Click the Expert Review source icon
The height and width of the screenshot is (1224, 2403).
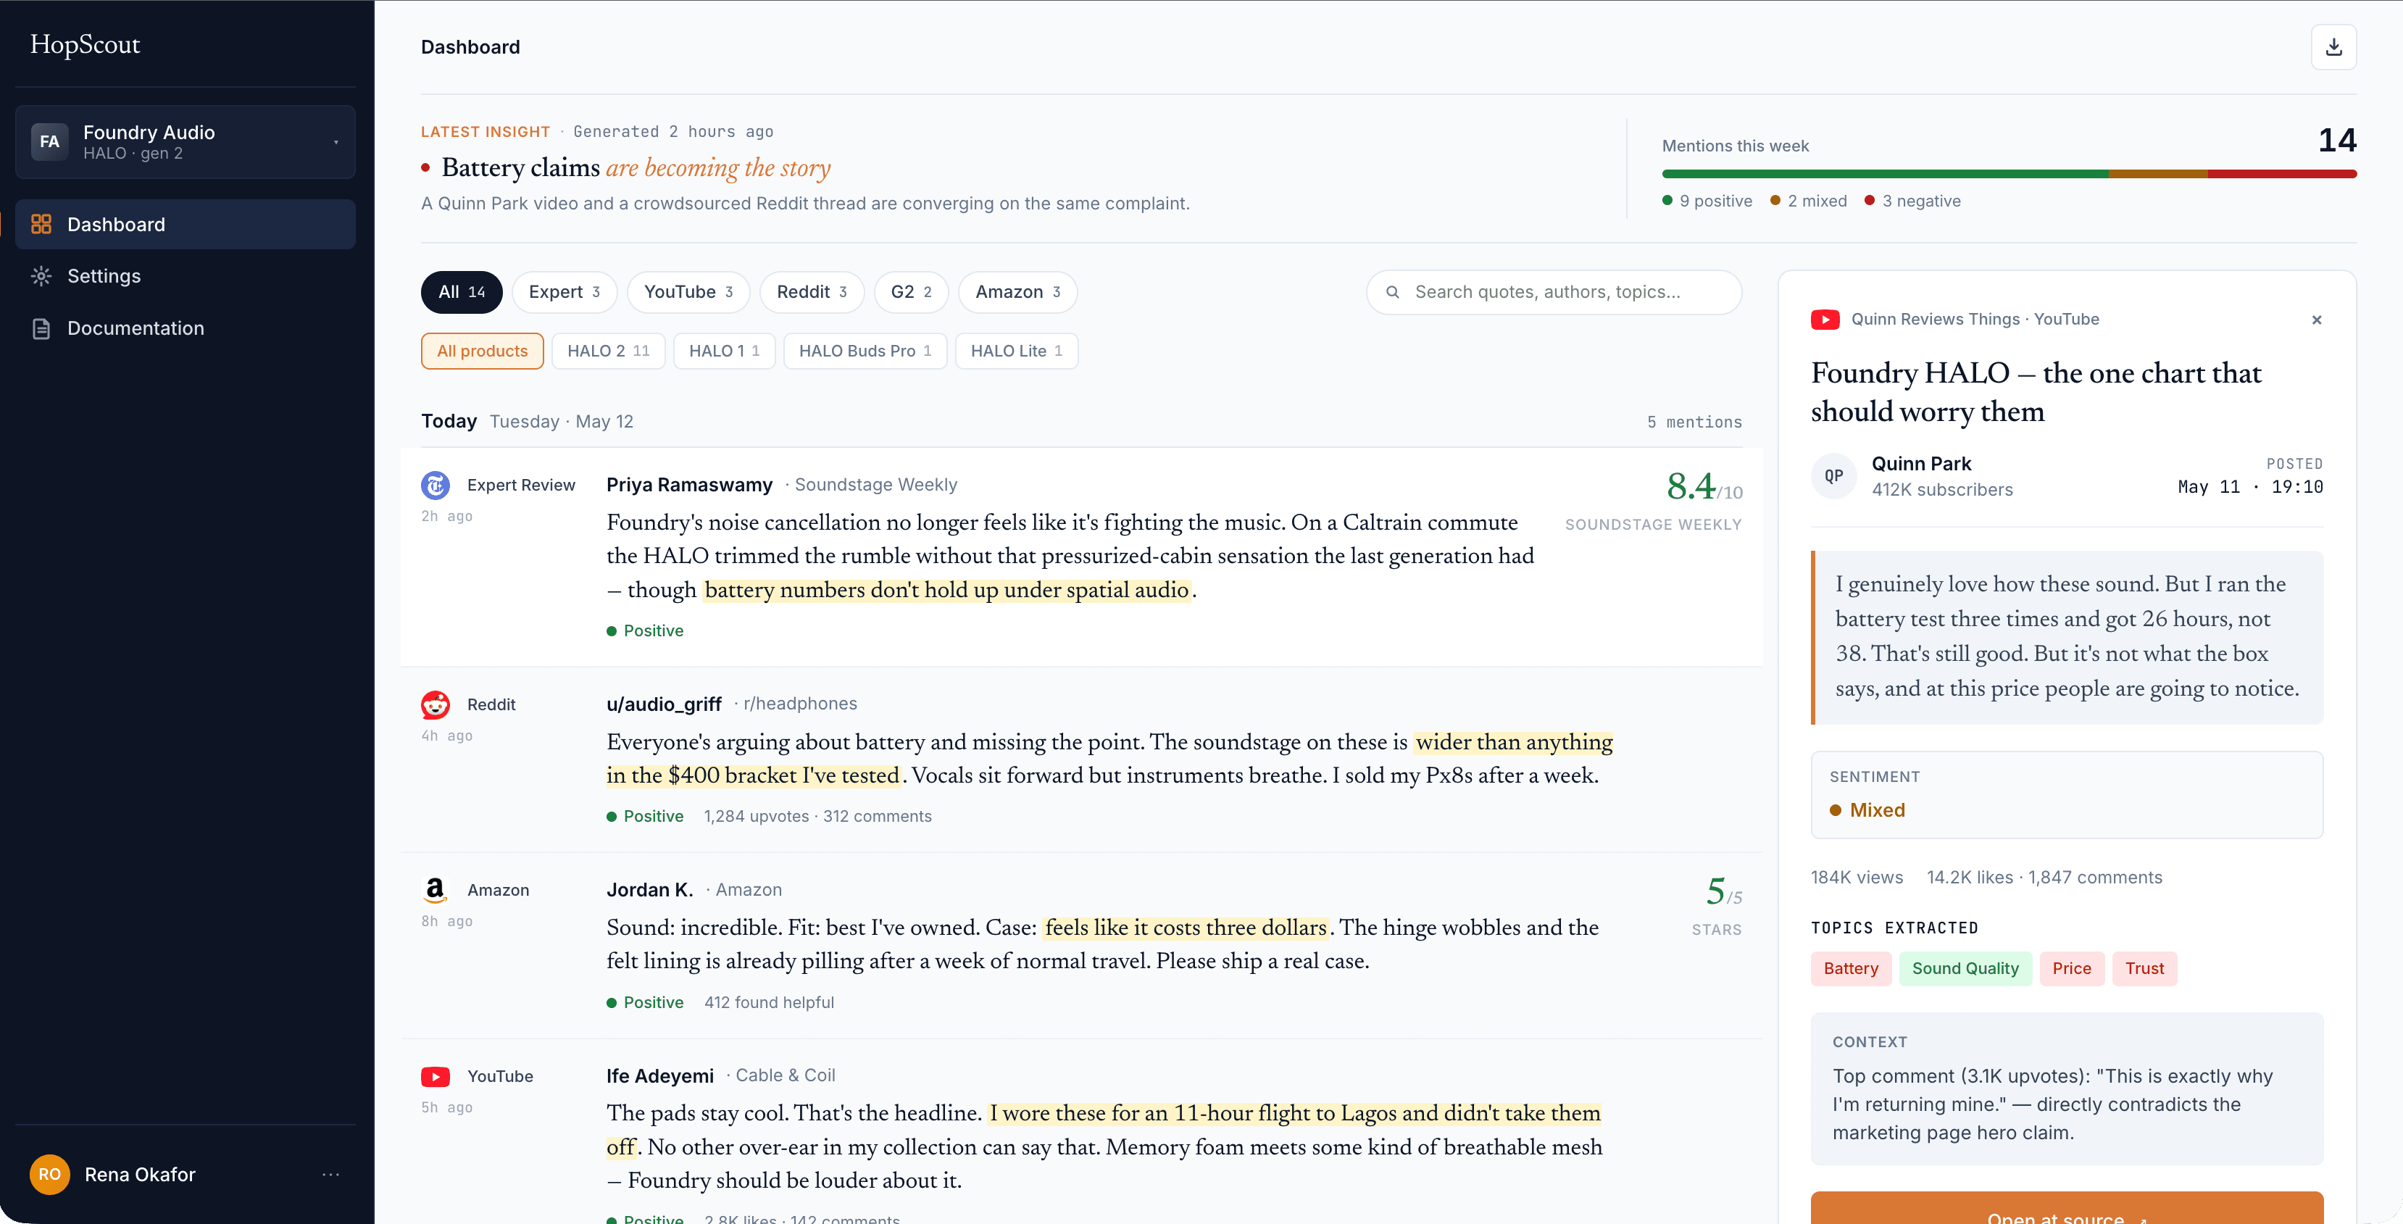tap(435, 485)
